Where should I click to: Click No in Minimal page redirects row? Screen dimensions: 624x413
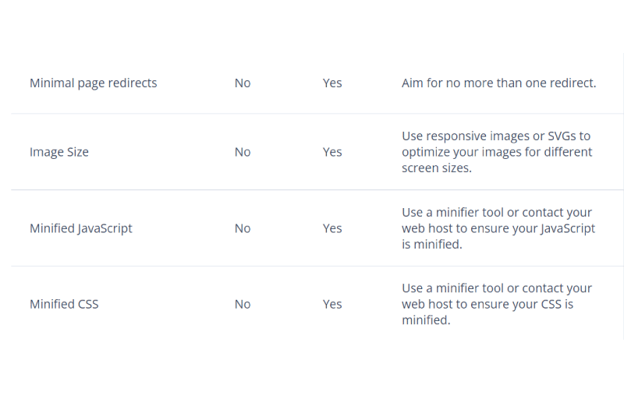pyautogui.click(x=243, y=83)
